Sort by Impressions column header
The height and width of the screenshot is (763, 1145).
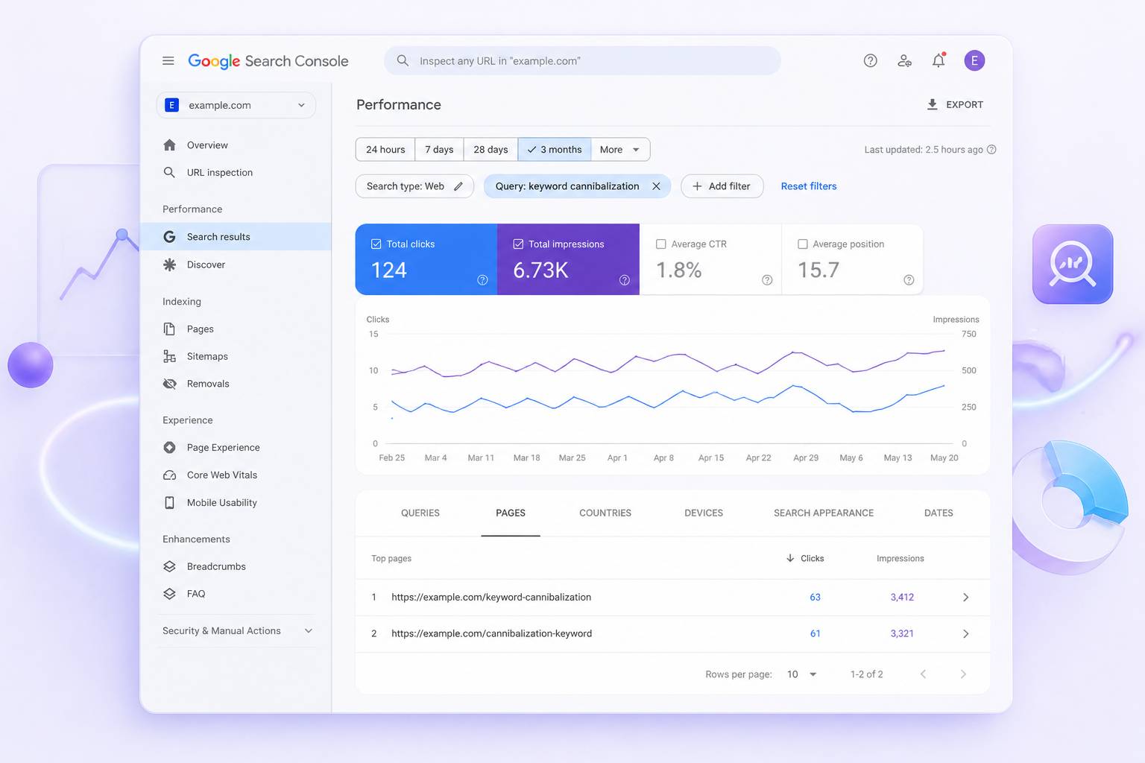click(900, 558)
